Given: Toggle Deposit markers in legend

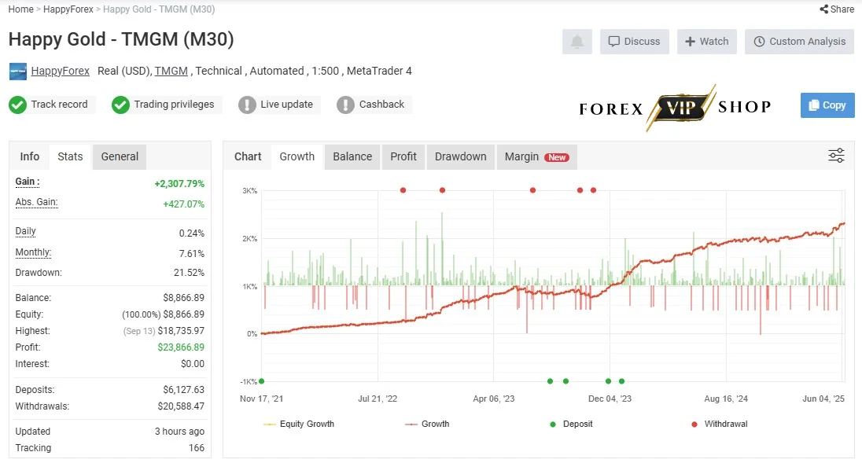Looking at the screenshot, I should [x=571, y=424].
